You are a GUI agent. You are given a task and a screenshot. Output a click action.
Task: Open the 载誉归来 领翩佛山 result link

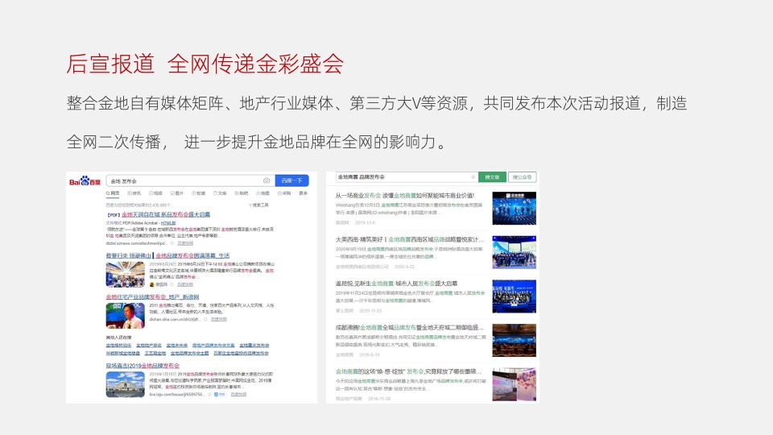pyautogui.click(x=167, y=255)
